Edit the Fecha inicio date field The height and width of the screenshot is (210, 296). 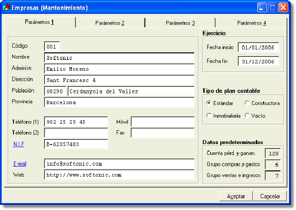click(258, 47)
